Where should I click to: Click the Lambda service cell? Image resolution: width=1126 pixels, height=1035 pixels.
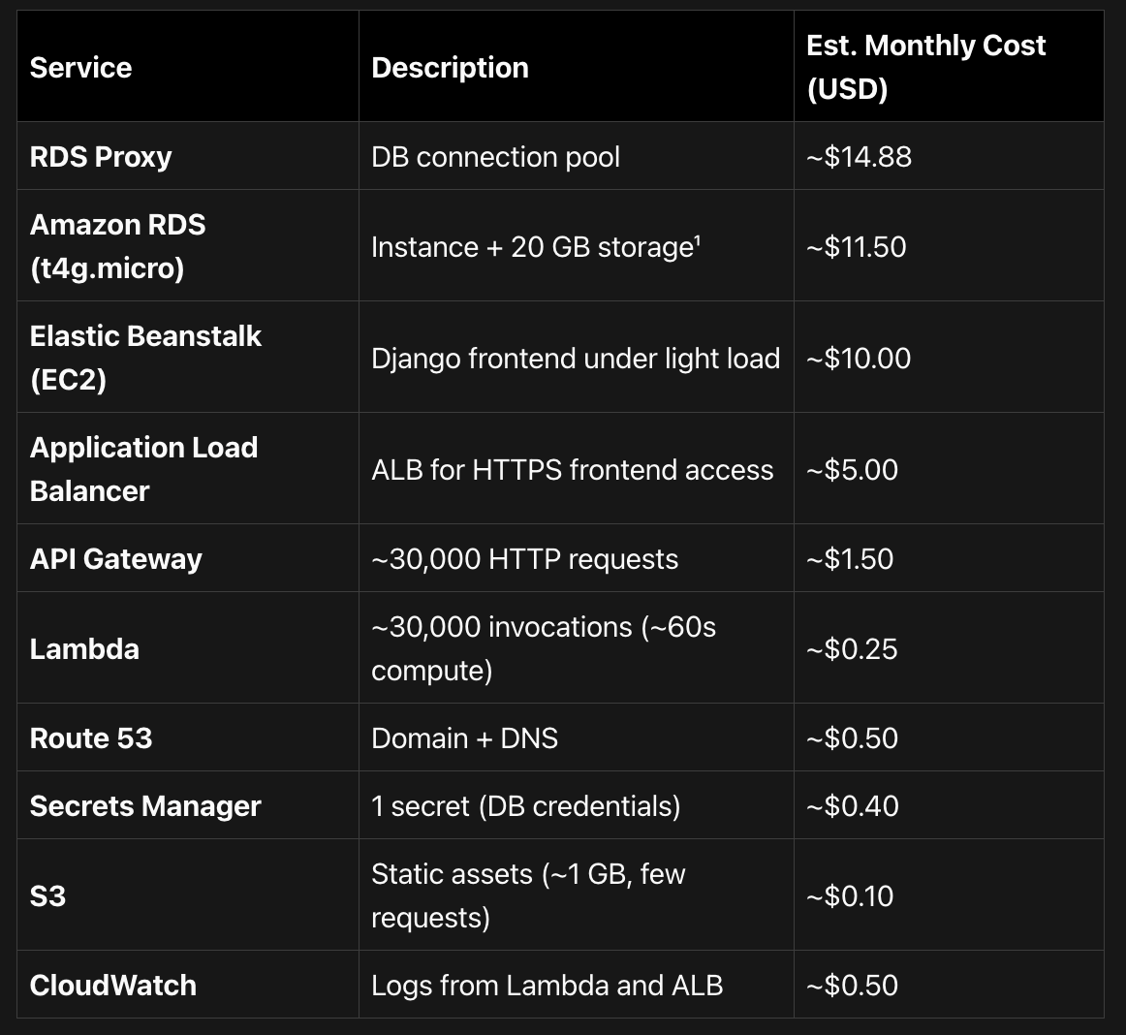pyautogui.click(x=84, y=648)
